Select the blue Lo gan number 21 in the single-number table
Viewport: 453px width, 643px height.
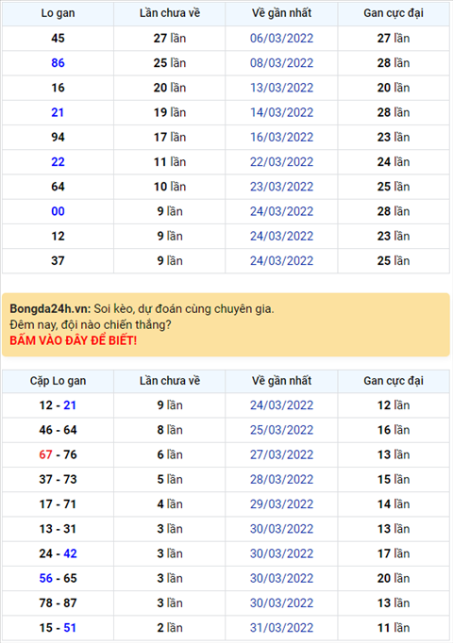(x=58, y=112)
